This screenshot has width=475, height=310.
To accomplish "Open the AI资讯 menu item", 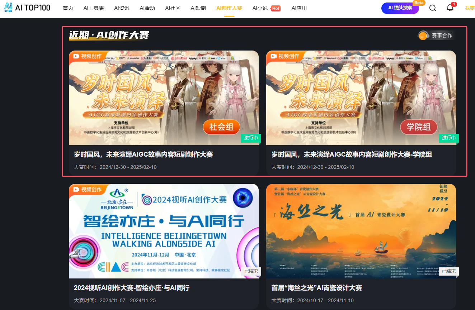I will 122,8.
